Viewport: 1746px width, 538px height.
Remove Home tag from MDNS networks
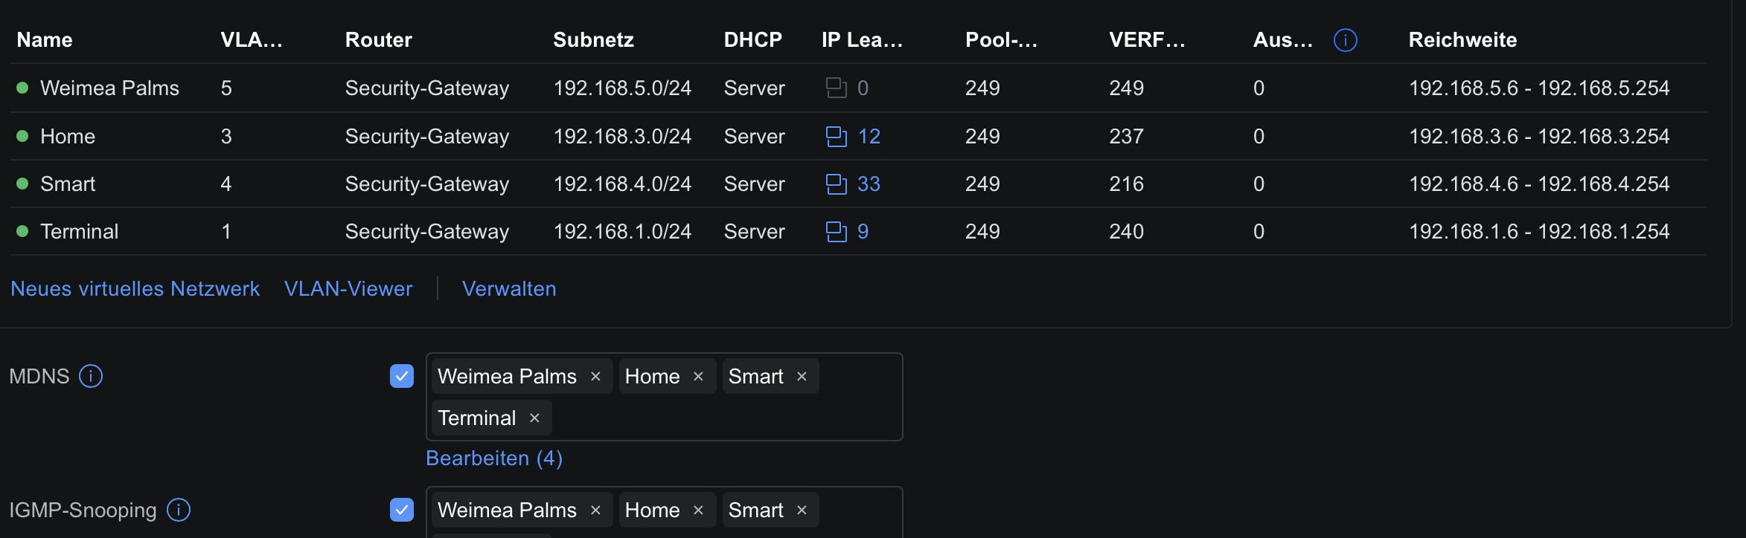pyautogui.click(x=698, y=377)
